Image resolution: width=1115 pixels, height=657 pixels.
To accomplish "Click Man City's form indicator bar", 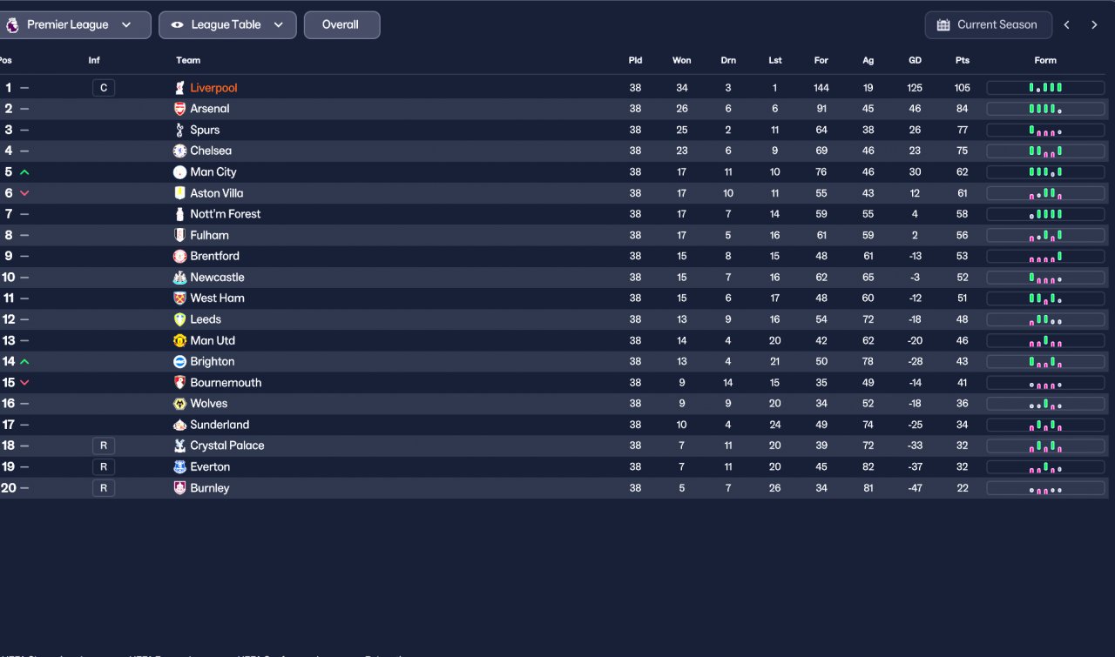I will click(1045, 172).
